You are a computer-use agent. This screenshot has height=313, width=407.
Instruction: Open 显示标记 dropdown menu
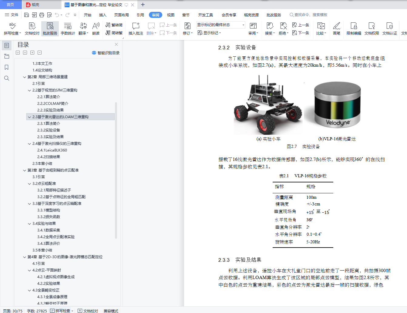(209, 33)
